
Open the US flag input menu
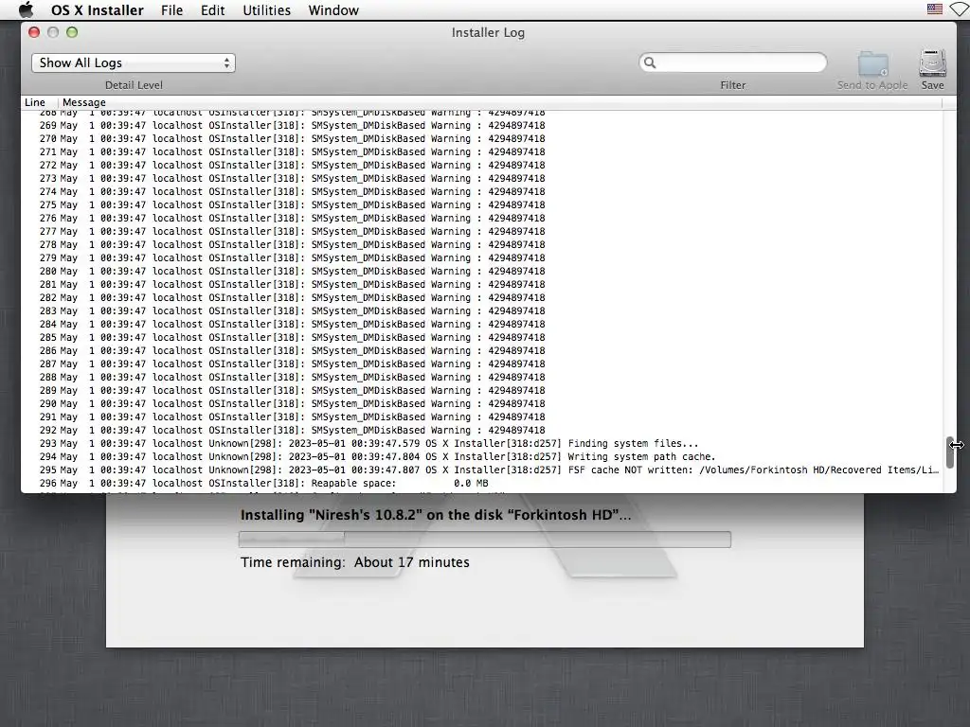click(x=934, y=9)
